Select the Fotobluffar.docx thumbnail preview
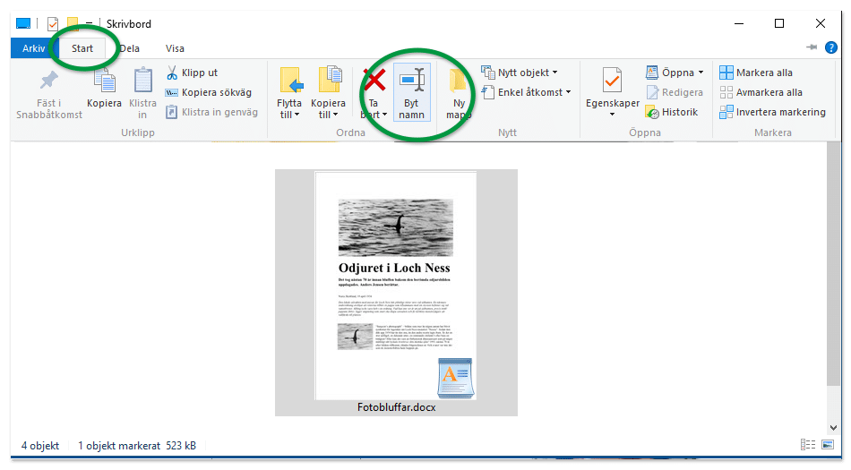Viewport: 851px width, 470px height. 396,286
